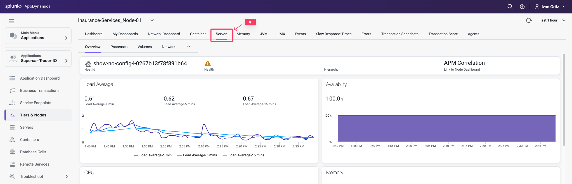Screen dimensions: 572x184
Task: Open Service Endpoints page
Action: [36, 103]
